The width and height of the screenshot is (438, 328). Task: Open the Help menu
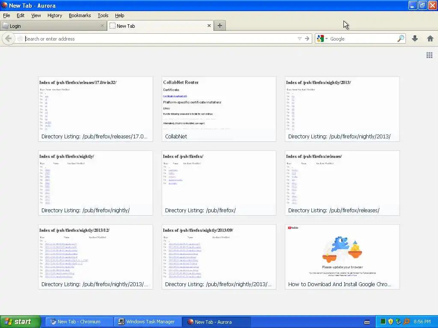(x=120, y=15)
